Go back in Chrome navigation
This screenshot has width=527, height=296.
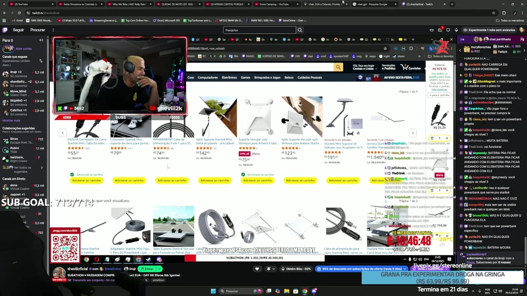pos(4,13)
